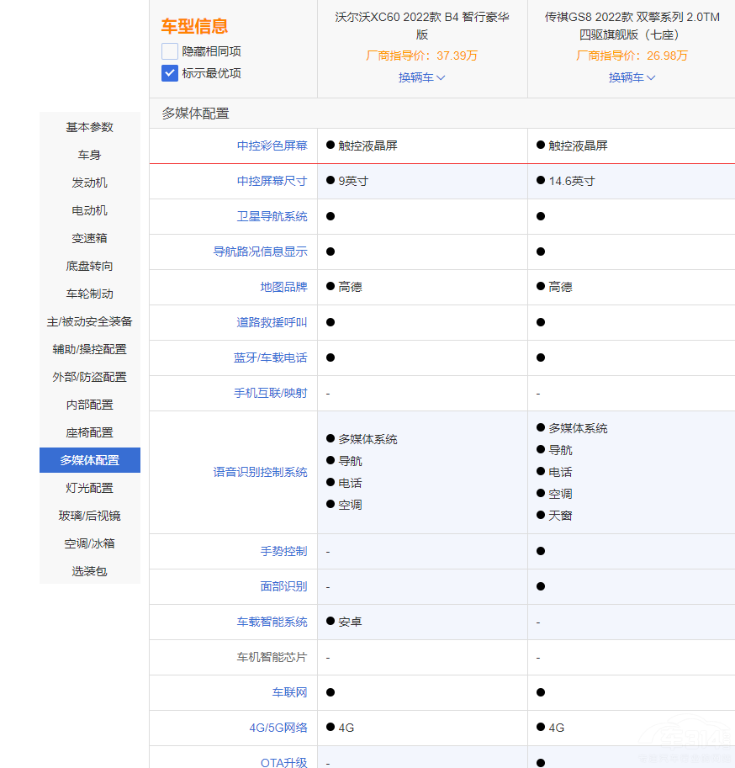Select 电动机 in the sidebar
Image resolution: width=735 pixels, height=768 pixels.
[x=89, y=210]
